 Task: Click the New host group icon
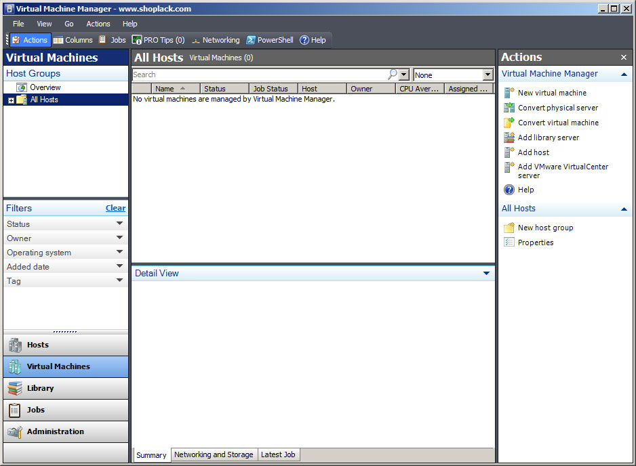click(x=509, y=228)
